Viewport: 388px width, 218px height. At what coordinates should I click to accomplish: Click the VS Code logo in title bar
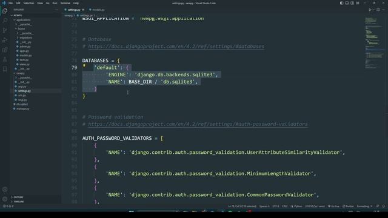[4, 3]
